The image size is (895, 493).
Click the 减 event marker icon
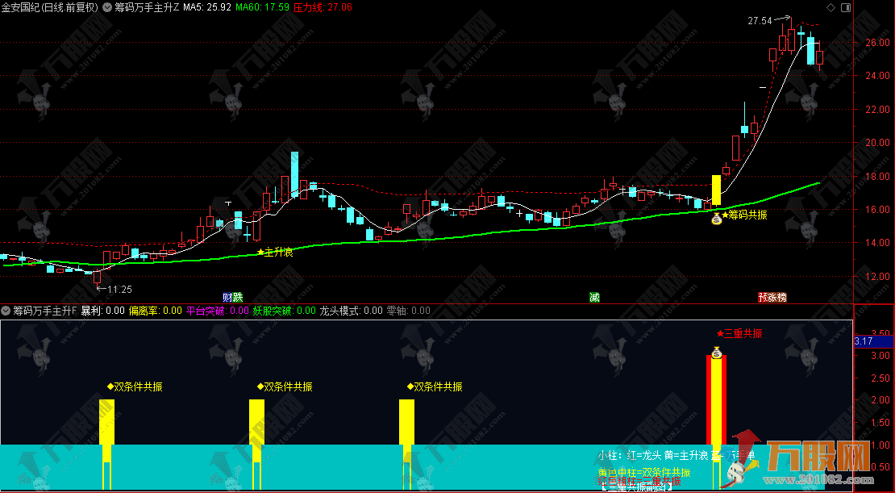[x=594, y=297]
